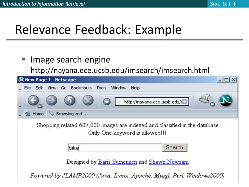
Task: Click the 'Relevance Feedback: Example' heading
Action: pyautogui.click(x=98, y=30)
